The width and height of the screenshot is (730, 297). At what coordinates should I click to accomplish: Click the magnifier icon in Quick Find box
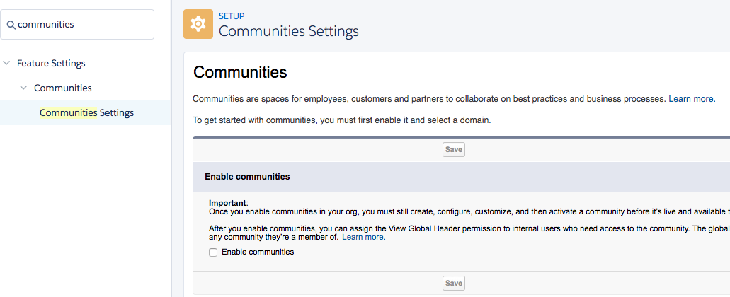(11, 25)
